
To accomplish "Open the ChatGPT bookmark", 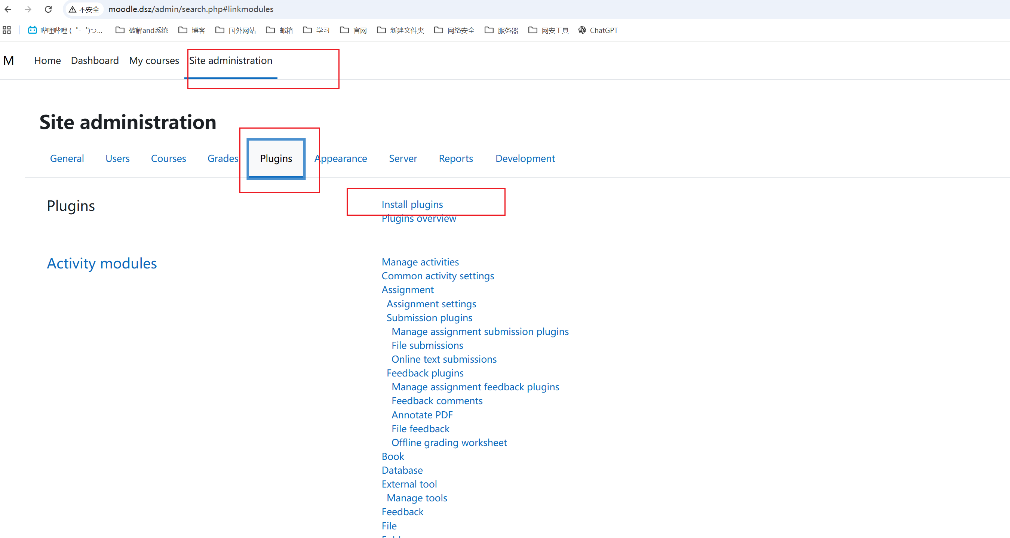I will (598, 30).
